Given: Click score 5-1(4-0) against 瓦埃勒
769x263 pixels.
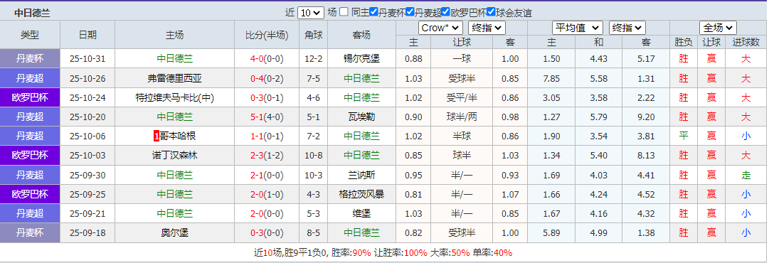Looking at the screenshot, I should (x=267, y=117).
